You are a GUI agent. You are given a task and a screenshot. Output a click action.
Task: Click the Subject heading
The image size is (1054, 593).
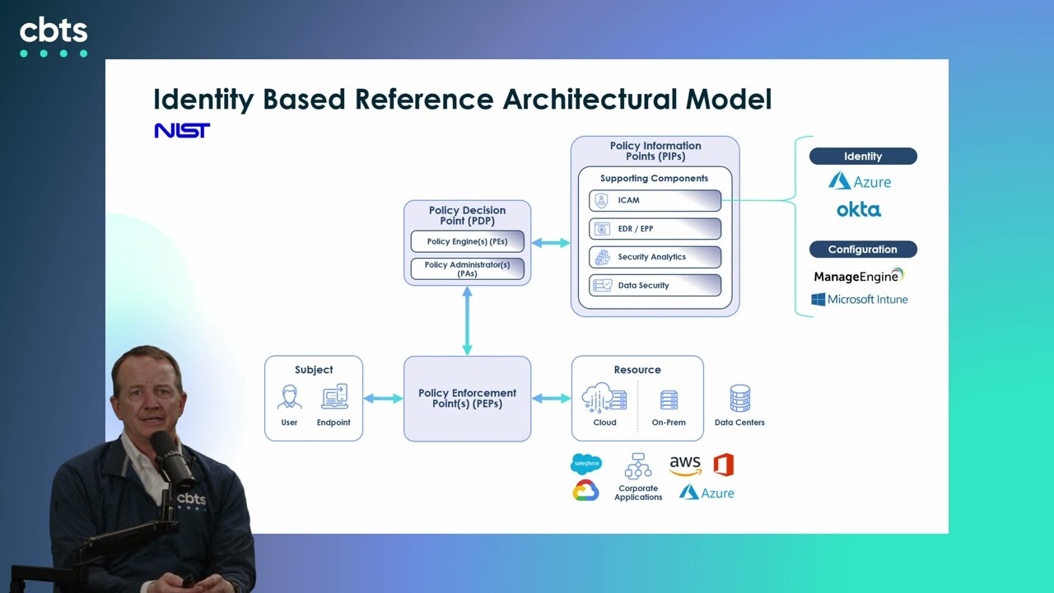pos(314,370)
